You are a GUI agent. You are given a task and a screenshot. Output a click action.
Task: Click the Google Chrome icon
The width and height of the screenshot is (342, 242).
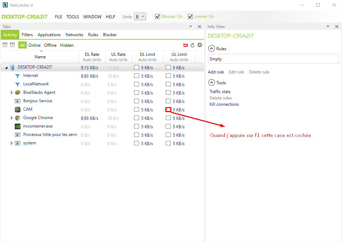coord(18,118)
